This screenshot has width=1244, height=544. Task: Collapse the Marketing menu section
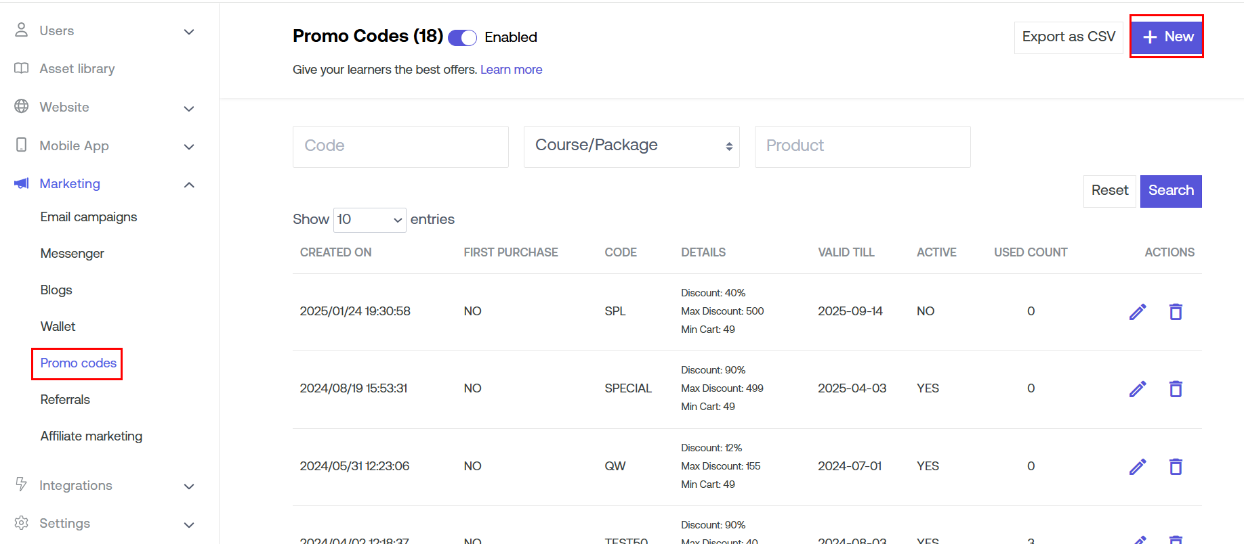coord(189,185)
